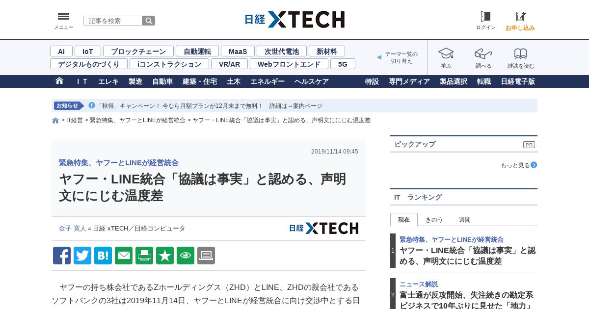Image resolution: width=589 pixels, height=309 pixels.
Task: Print the article via printer icon
Action: (144, 256)
